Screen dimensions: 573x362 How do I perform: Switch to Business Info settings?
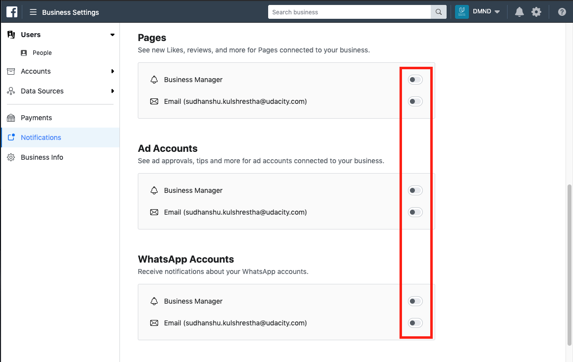click(x=42, y=157)
